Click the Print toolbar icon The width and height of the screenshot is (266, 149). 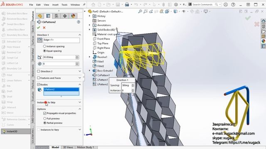(127, 5)
